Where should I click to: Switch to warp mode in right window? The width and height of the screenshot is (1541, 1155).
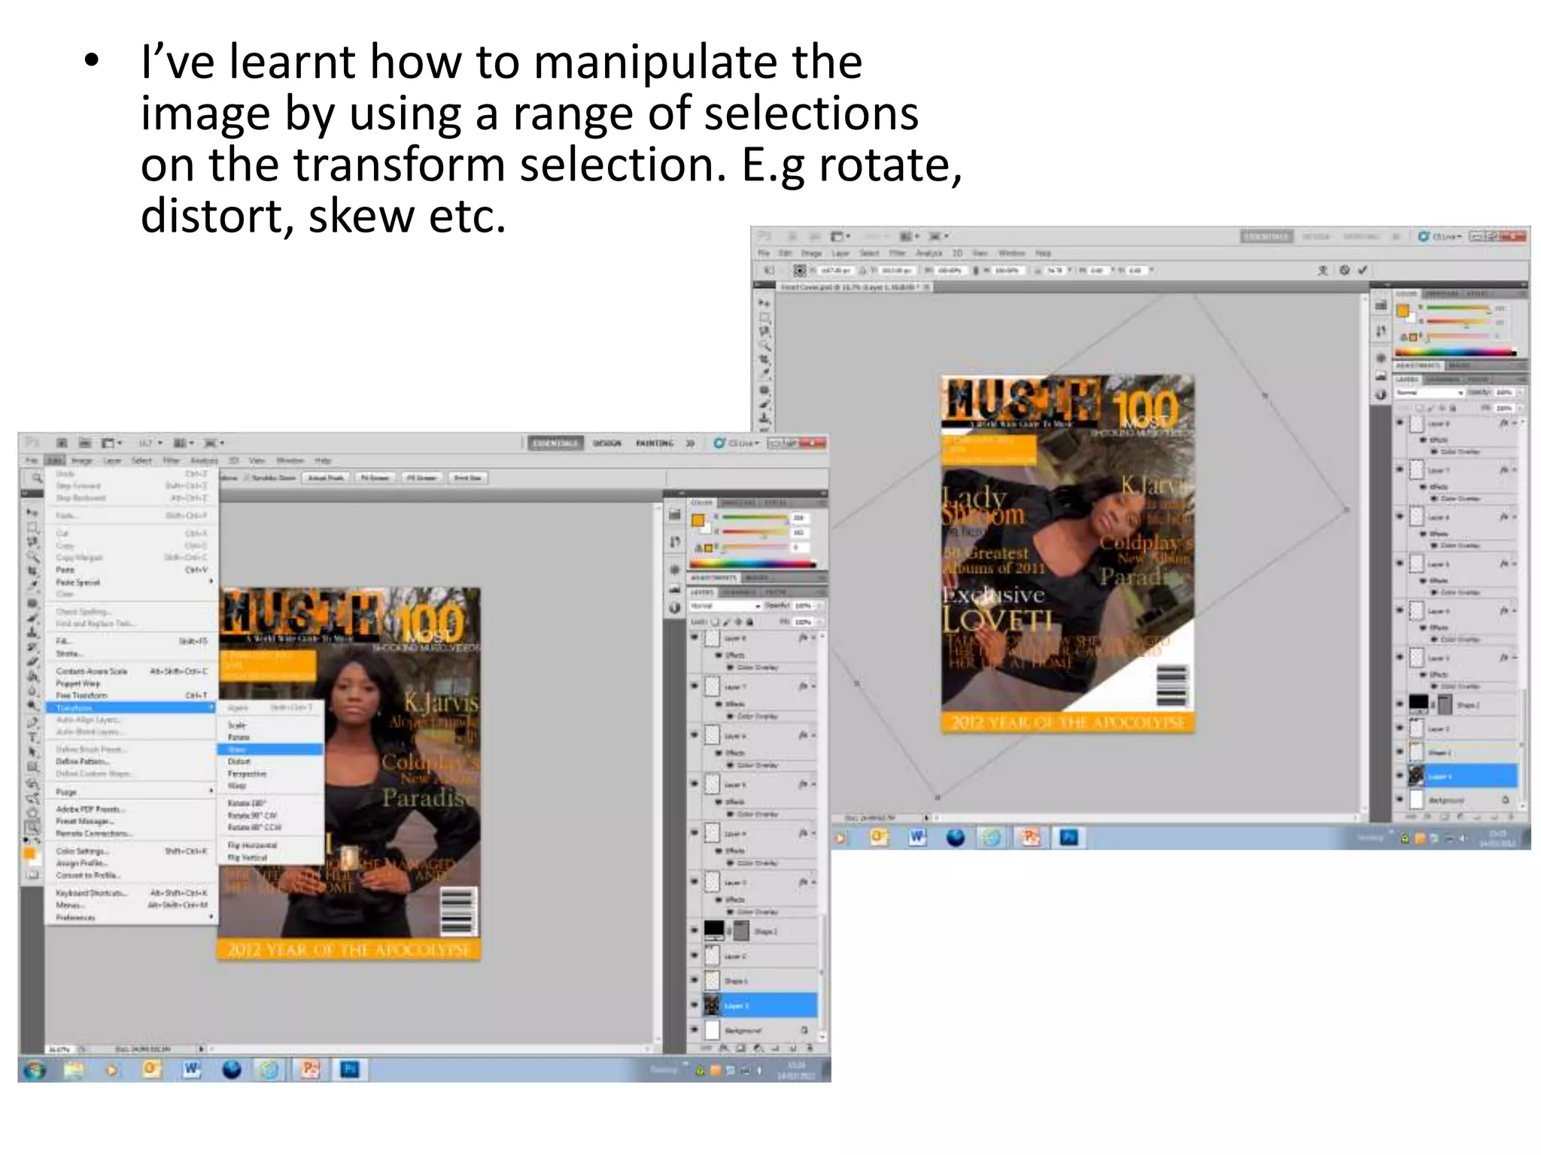pos(1323,270)
